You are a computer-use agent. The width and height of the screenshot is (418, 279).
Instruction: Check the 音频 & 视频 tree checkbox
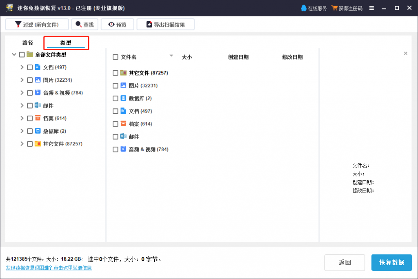pyautogui.click(x=30, y=93)
